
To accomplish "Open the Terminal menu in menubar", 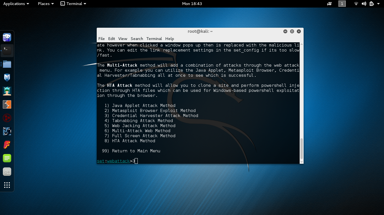I will click(154, 39).
